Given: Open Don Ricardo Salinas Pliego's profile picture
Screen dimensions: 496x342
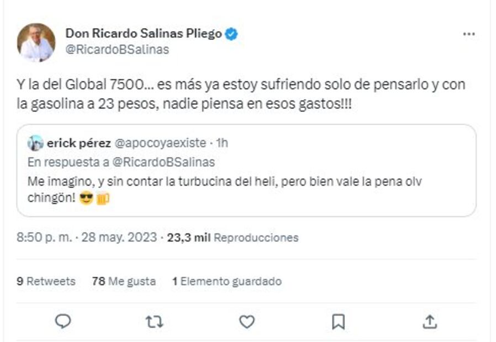Looking at the screenshot, I should click(36, 39).
